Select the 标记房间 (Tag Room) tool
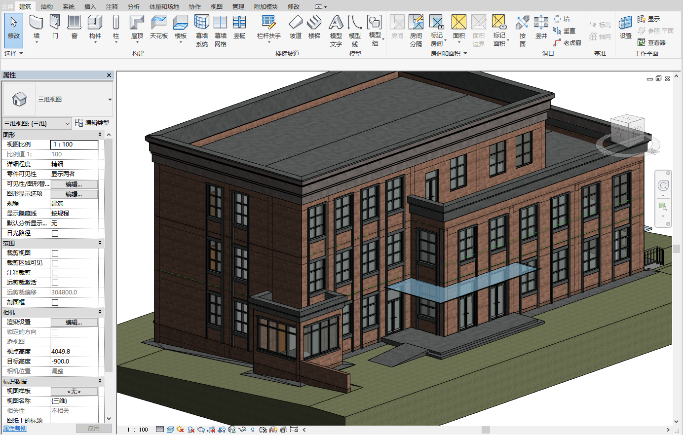The width and height of the screenshot is (683, 435). click(437, 31)
